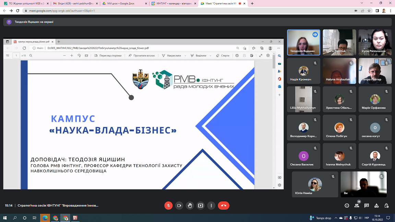
Task: Open Chrome's three-dot menu
Action: point(391,11)
